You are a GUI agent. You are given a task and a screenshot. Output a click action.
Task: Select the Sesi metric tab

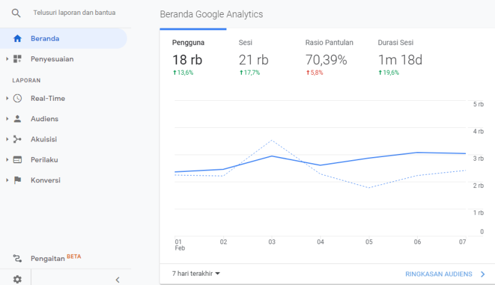tap(254, 57)
